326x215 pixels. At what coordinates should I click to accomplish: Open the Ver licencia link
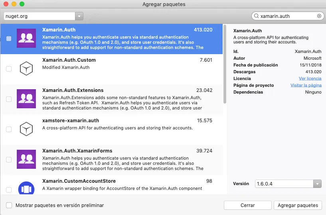click(x=310, y=79)
